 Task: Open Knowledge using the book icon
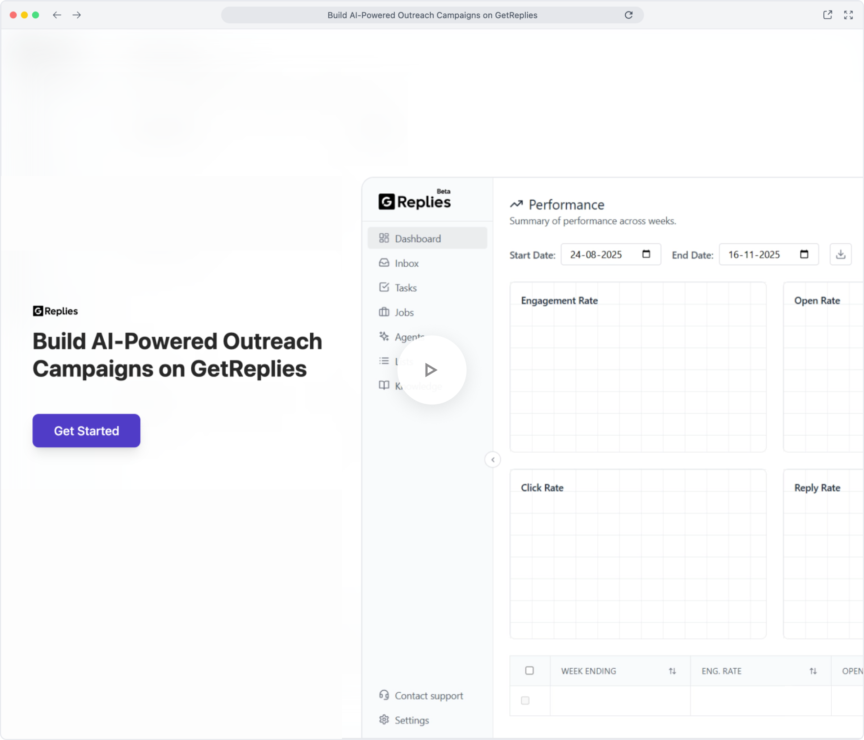[x=384, y=385]
